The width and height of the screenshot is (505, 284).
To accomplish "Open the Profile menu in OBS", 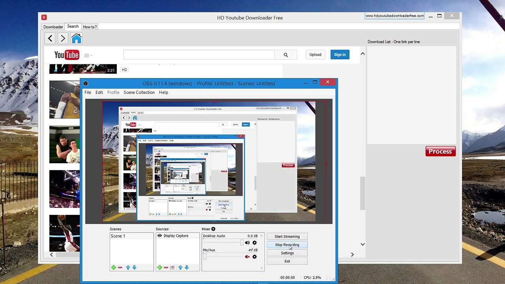I will [x=113, y=92].
